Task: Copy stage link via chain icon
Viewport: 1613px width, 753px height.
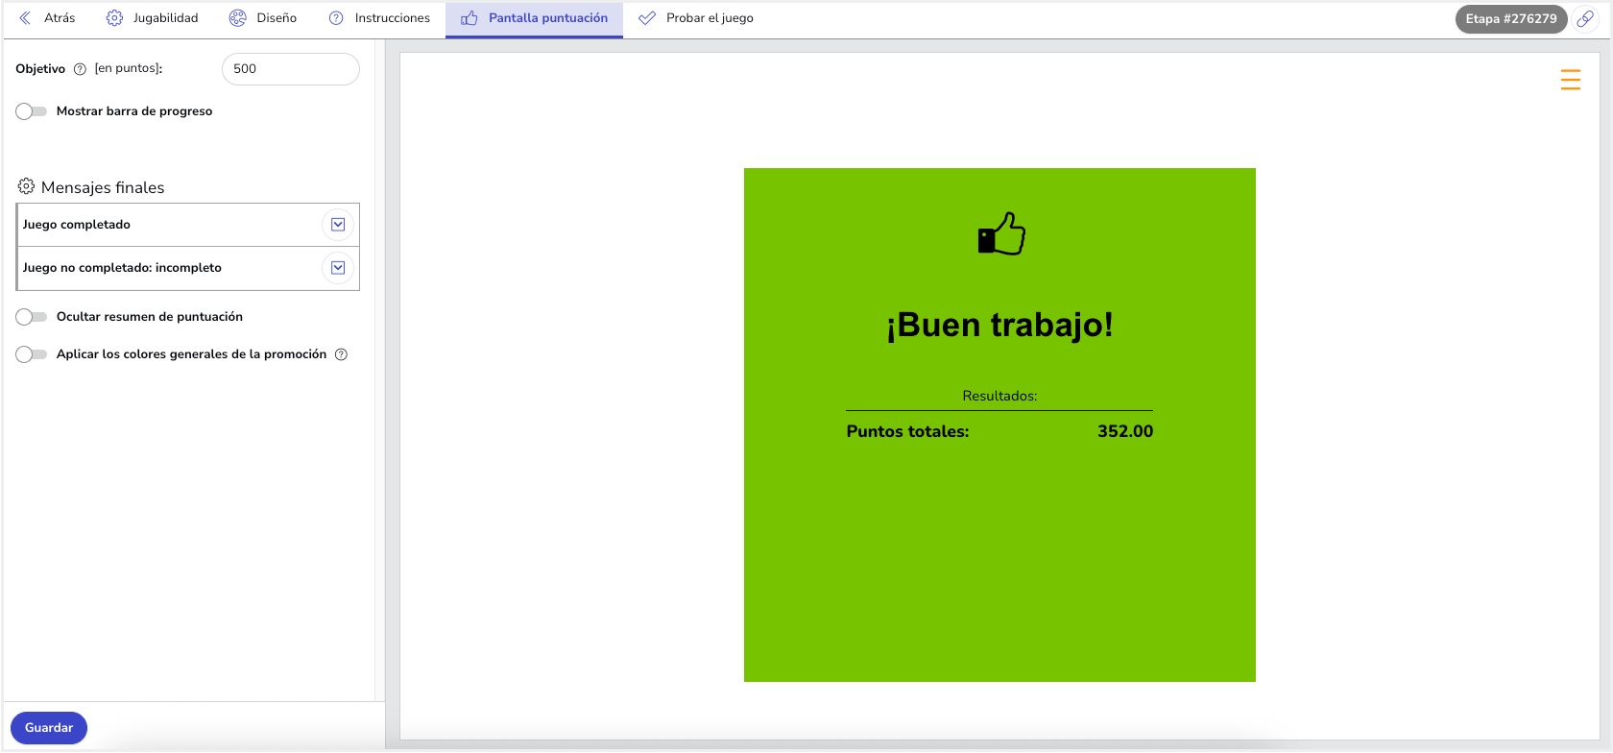Action: coord(1585,19)
